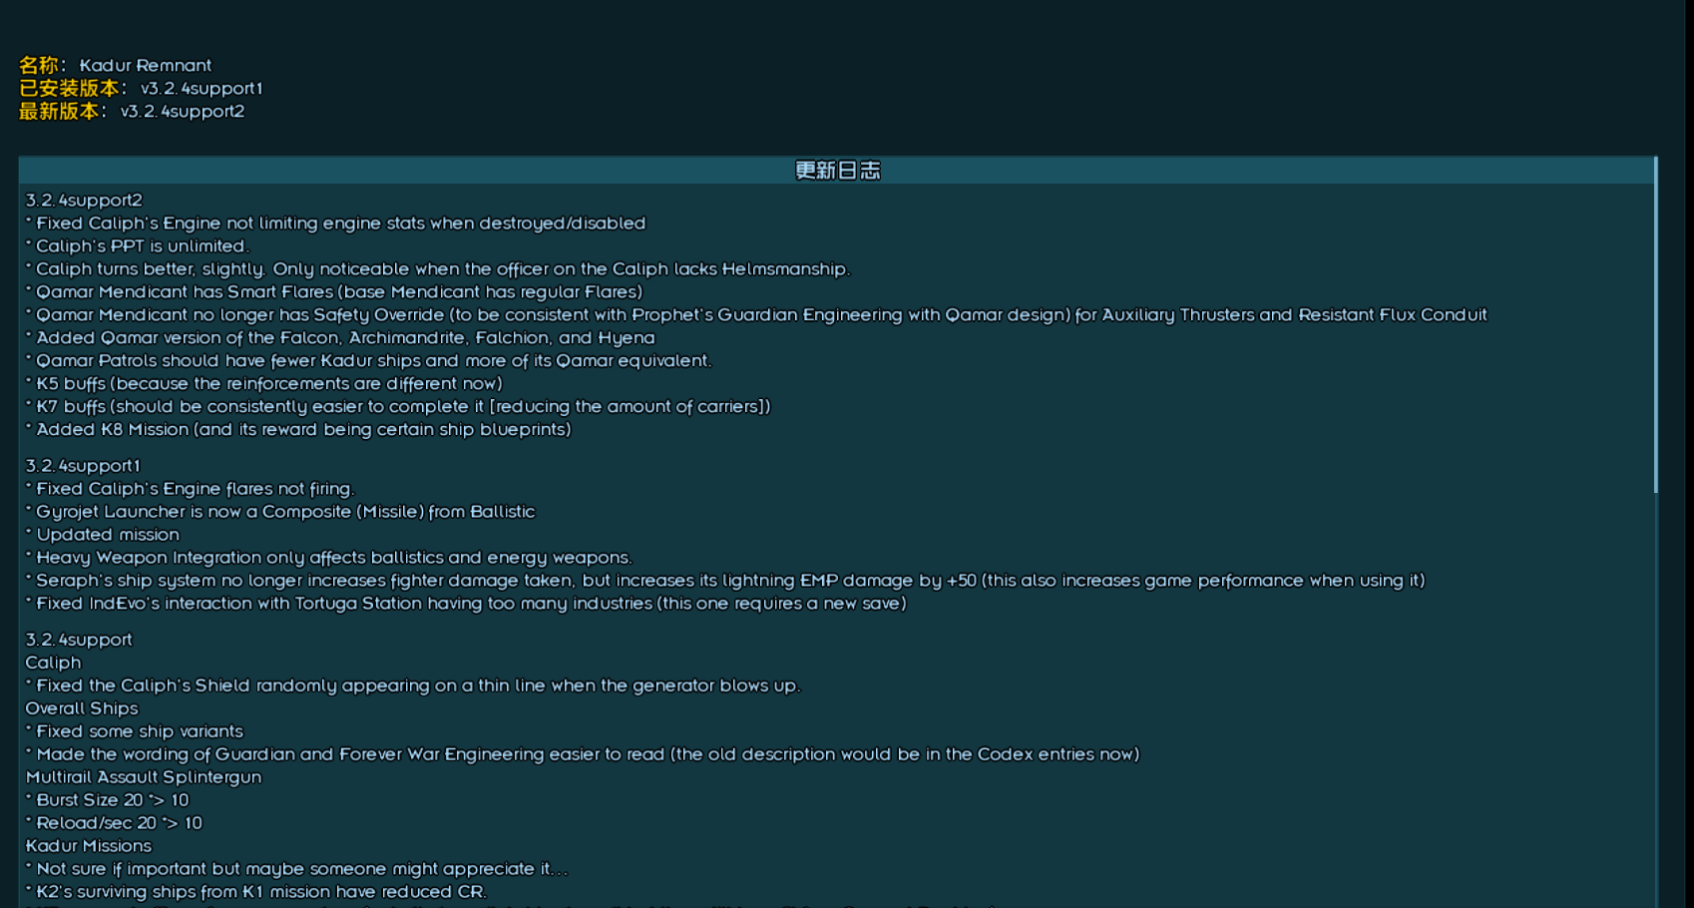Click the 'K5 buffs' changelog line
This screenshot has height=908, width=1694.
[x=264, y=384]
